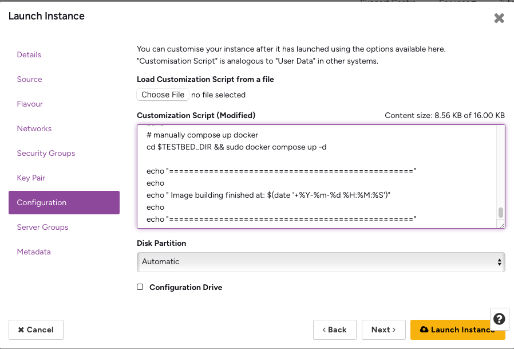The height and width of the screenshot is (349, 514).
Task: Click the 'no file selected' text
Action: click(218, 95)
